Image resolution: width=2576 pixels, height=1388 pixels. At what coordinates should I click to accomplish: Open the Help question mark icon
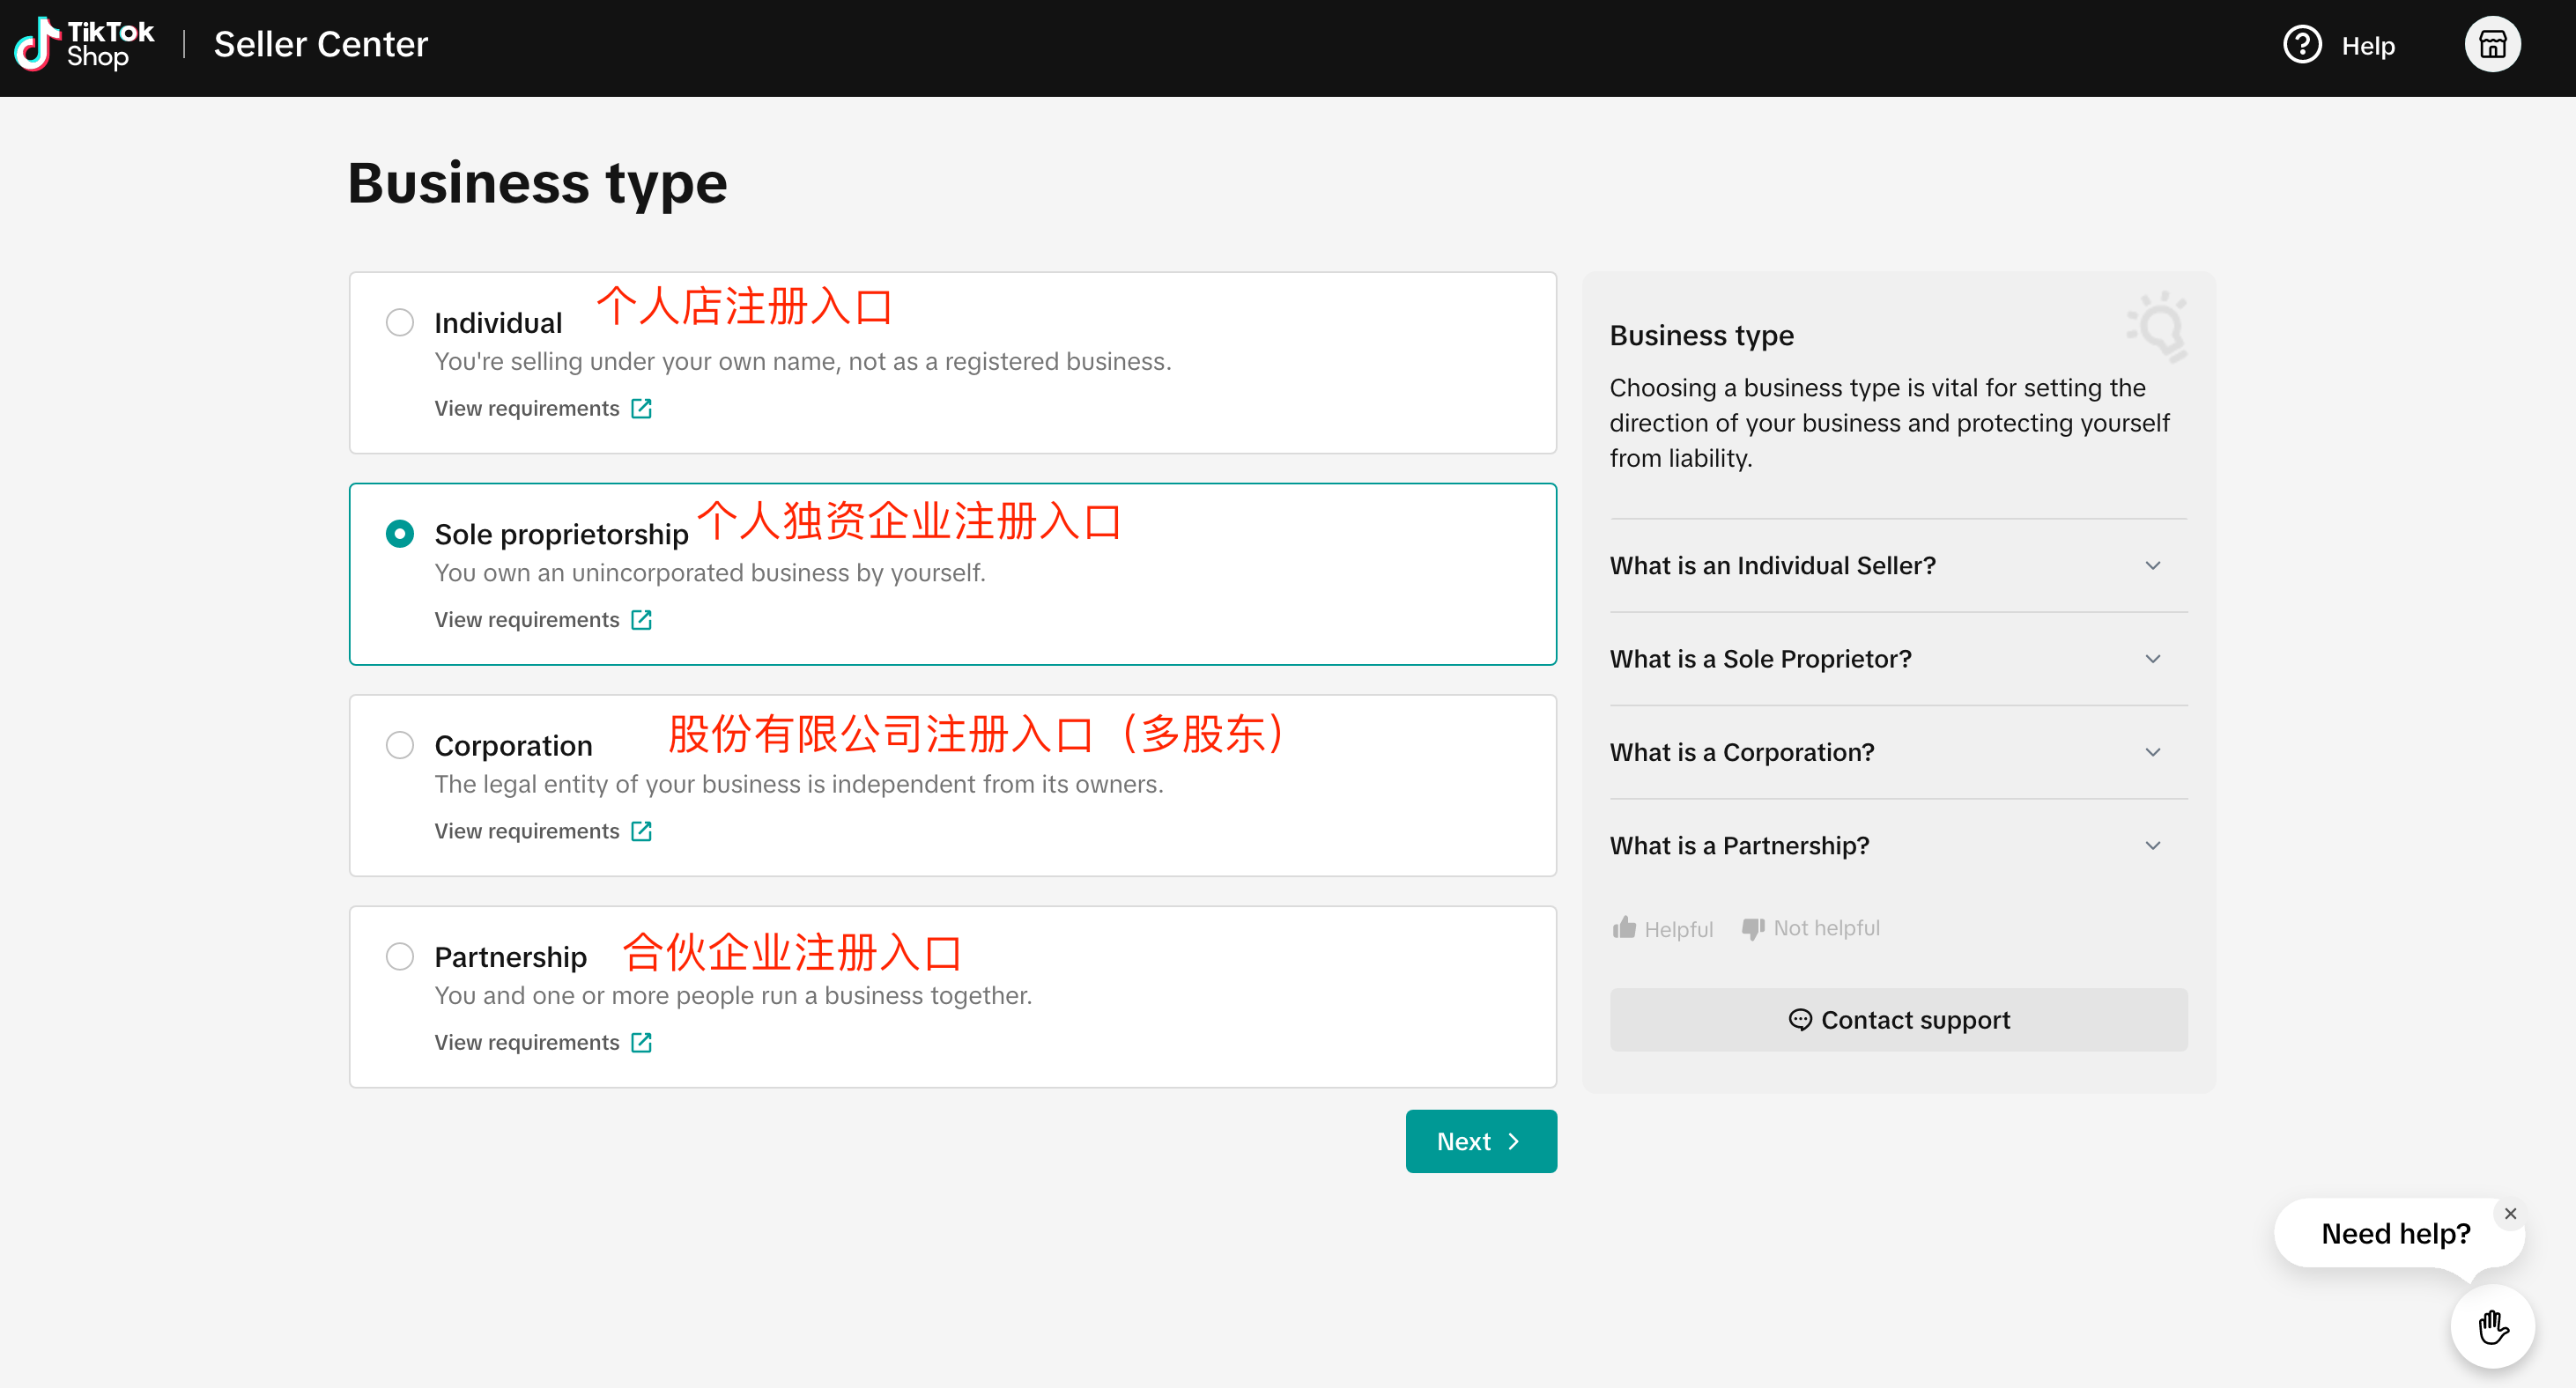click(x=2301, y=45)
